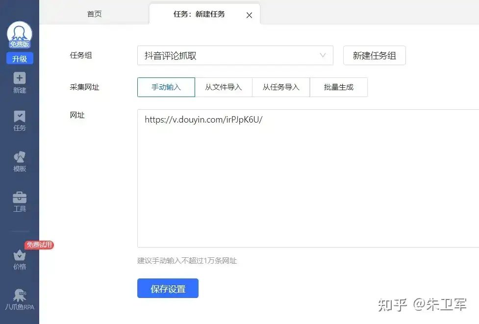The height and width of the screenshot is (324, 479).
Task: Click the octopus avatar logo
Action: click(x=20, y=33)
